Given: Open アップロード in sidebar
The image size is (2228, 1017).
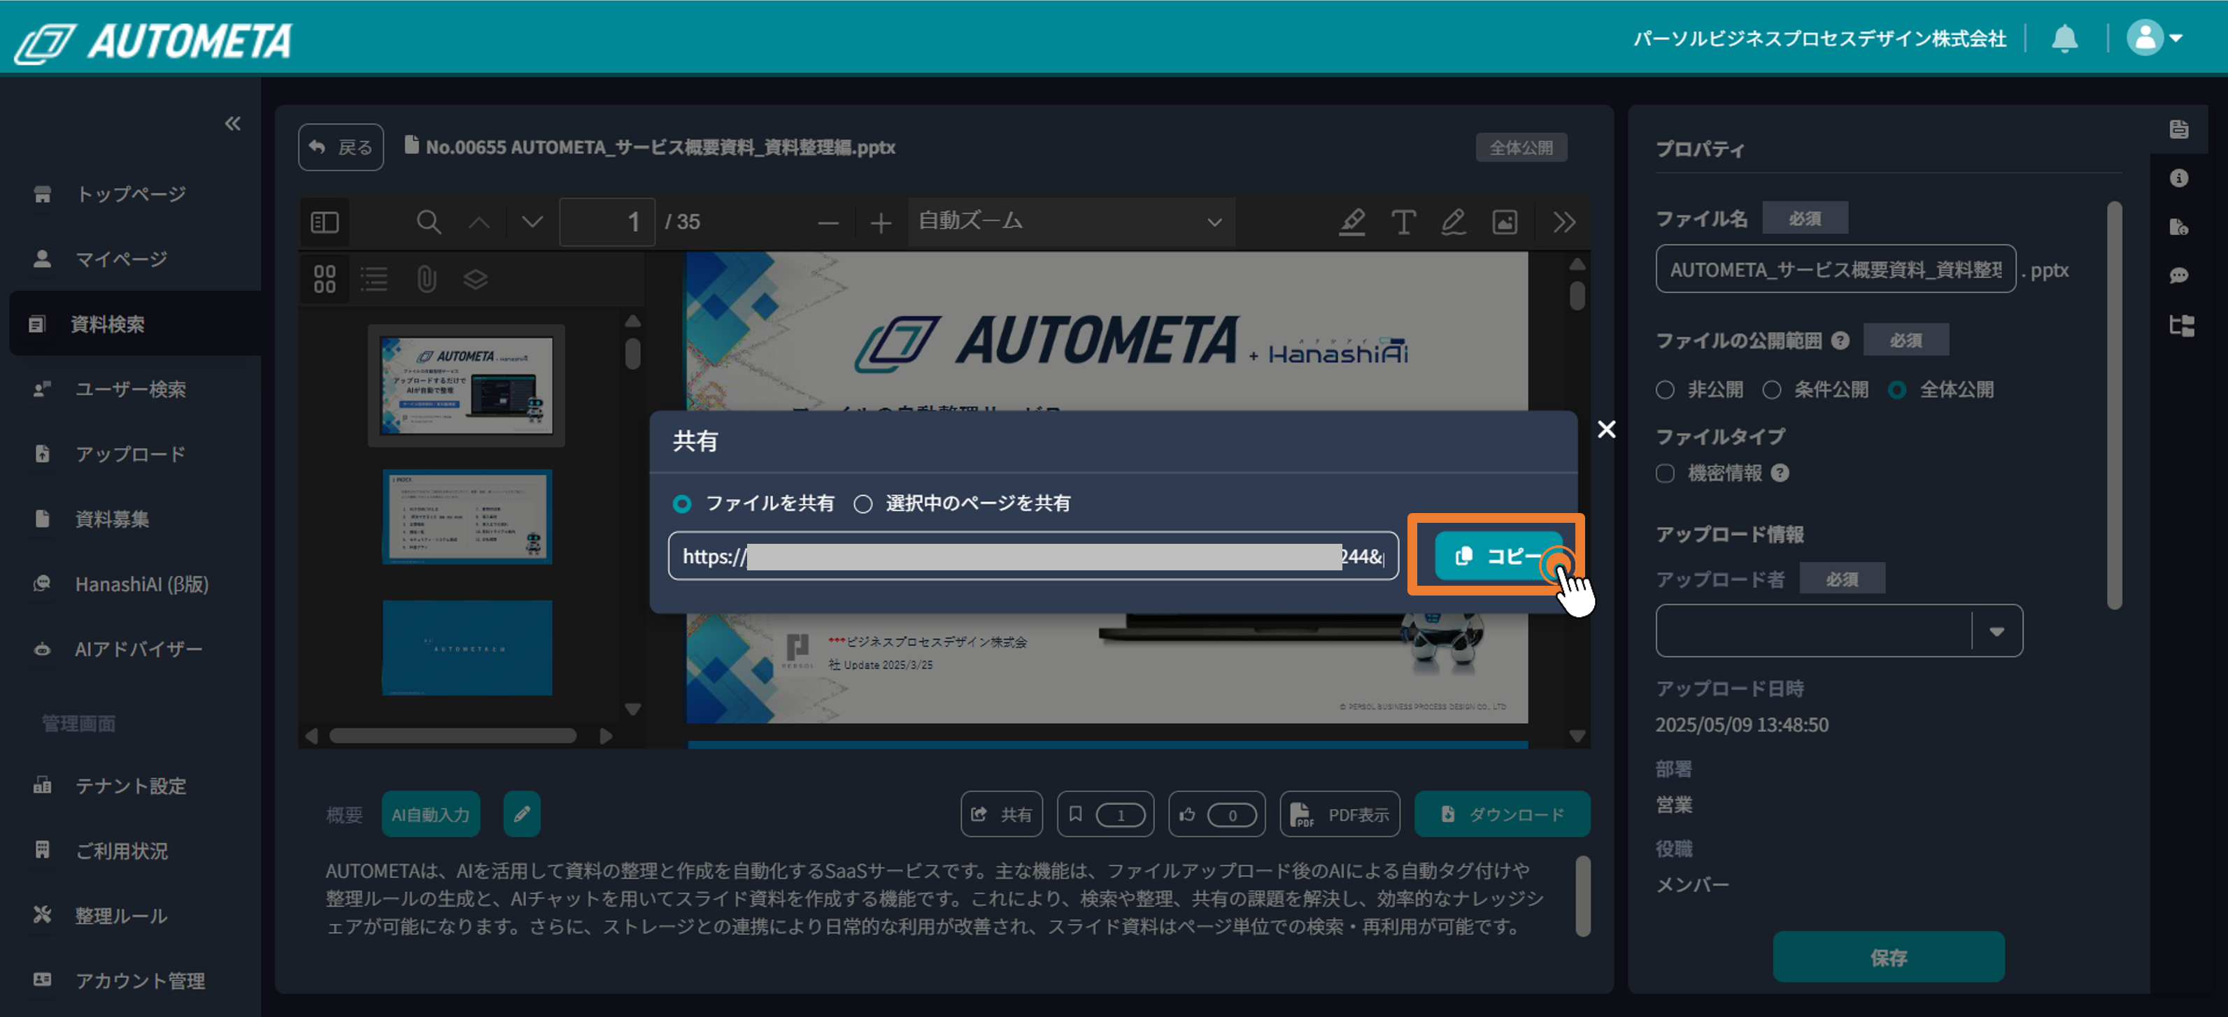Looking at the screenshot, I should click(x=129, y=454).
